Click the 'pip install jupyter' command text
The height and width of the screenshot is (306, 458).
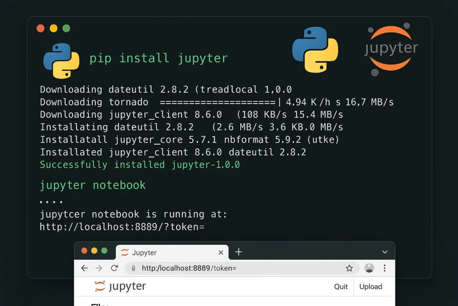[x=159, y=58]
